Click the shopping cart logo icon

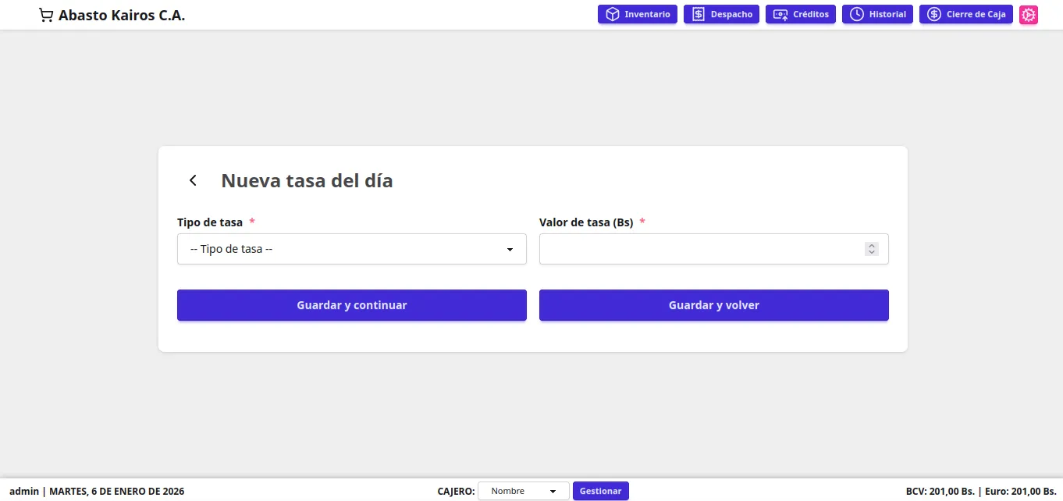coord(46,15)
